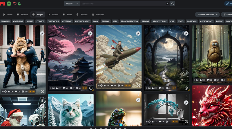The height and width of the screenshot is (129, 232).
Task: Switch to the Models tab
Action: pyautogui.click(x=22, y=14)
